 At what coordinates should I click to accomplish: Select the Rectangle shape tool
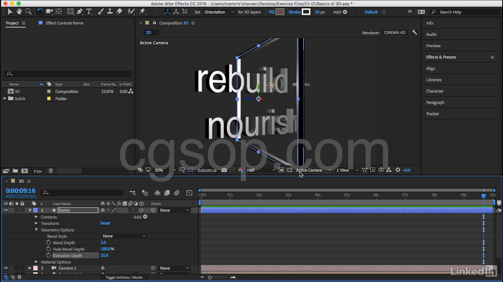click(70, 12)
